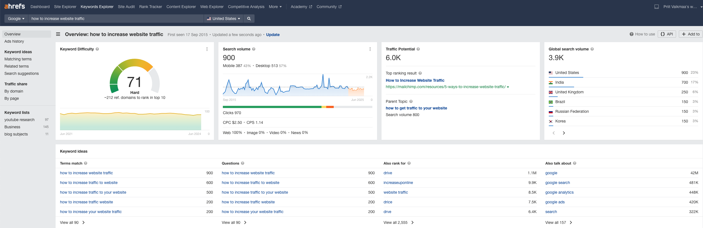Open the United States country dropdown
This screenshot has height=228, width=703.
tap(223, 19)
